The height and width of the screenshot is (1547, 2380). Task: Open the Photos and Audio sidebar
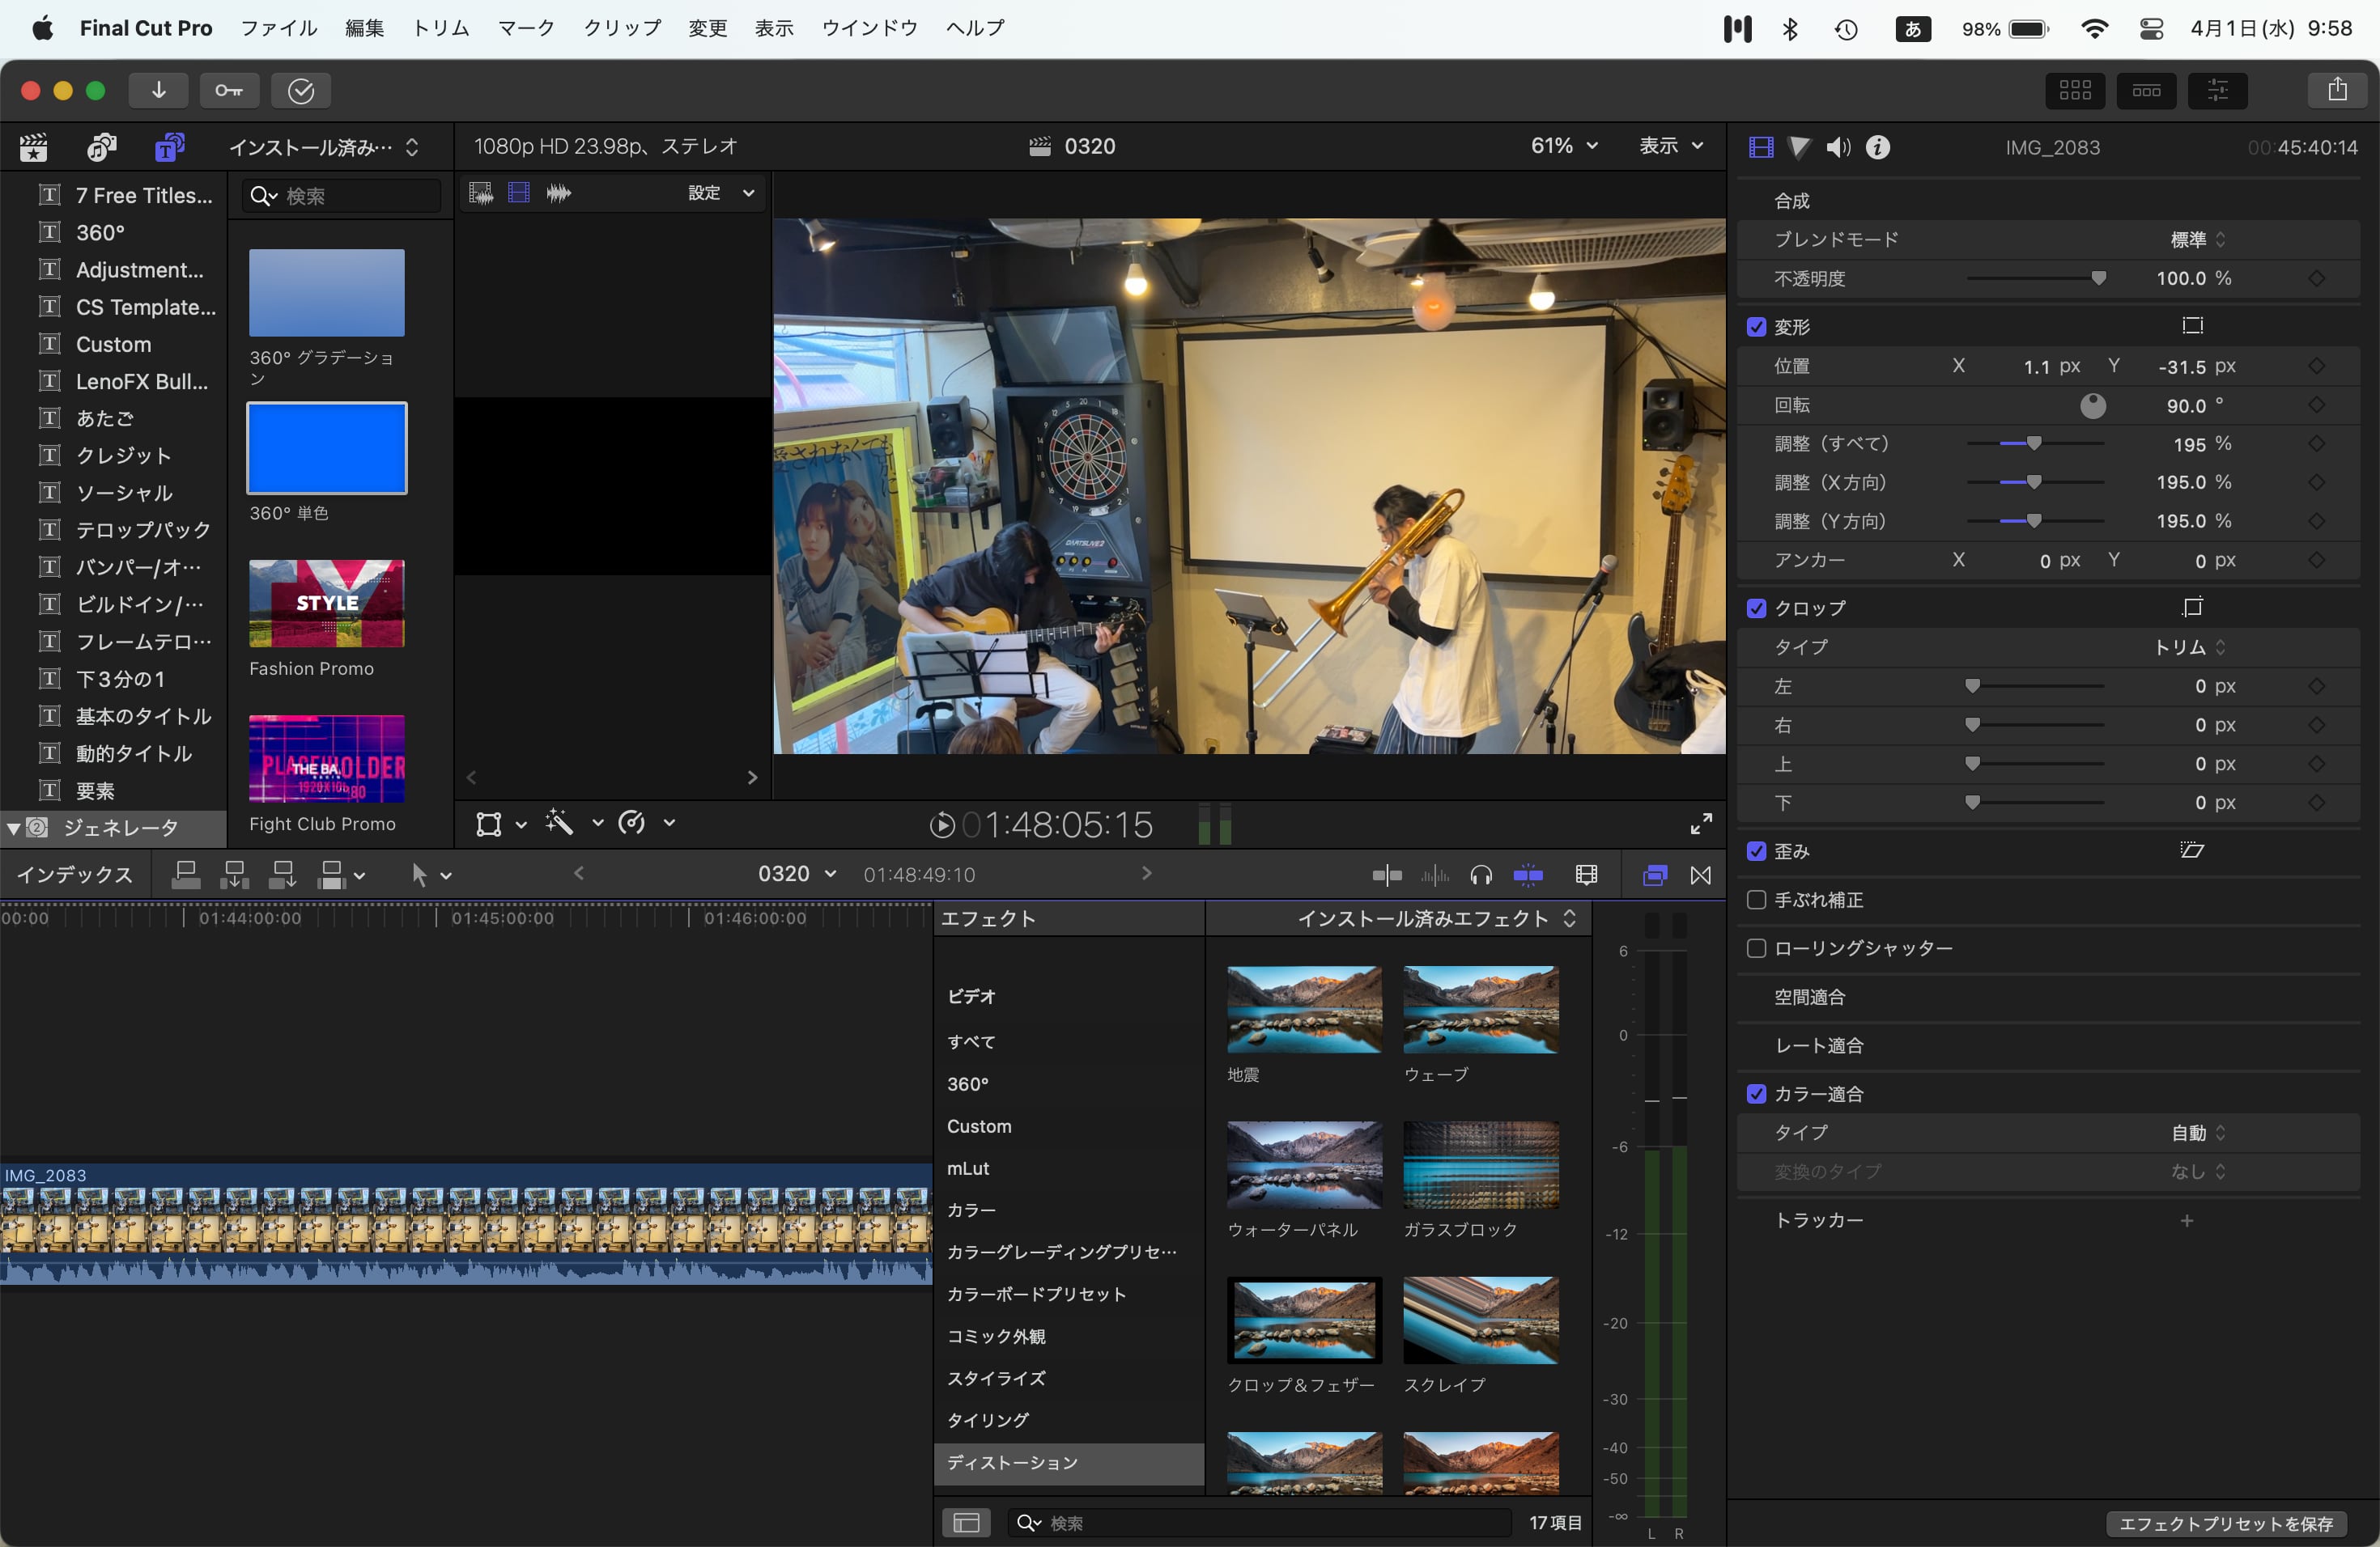point(101,147)
